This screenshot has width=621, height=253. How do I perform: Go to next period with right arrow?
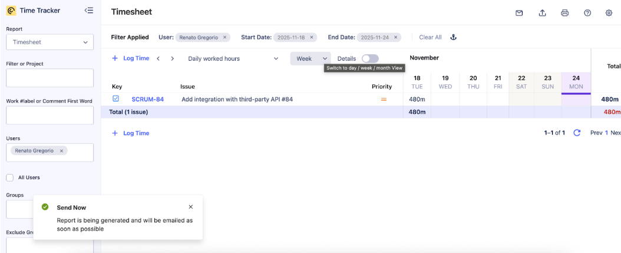(172, 59)
